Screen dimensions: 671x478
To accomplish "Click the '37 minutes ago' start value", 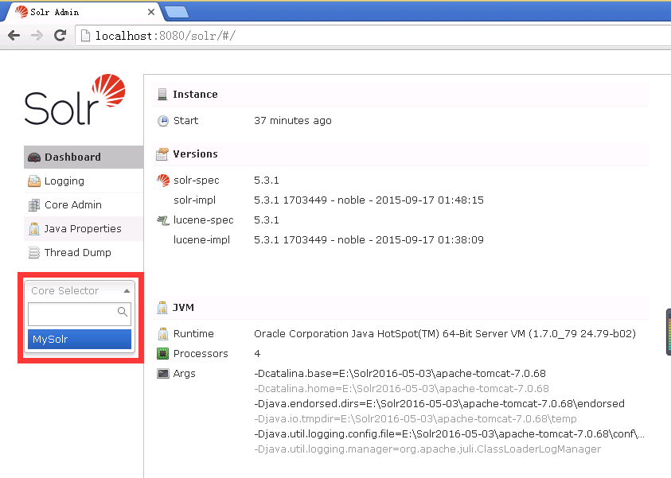I will pyautogui.click(x=293, y=121).
